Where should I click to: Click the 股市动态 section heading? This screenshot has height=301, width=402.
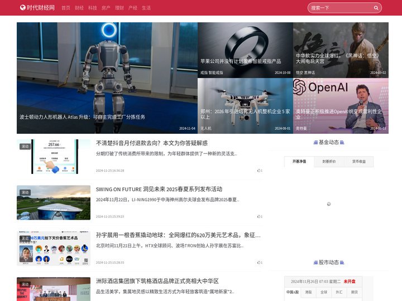(x=329, y=263)
